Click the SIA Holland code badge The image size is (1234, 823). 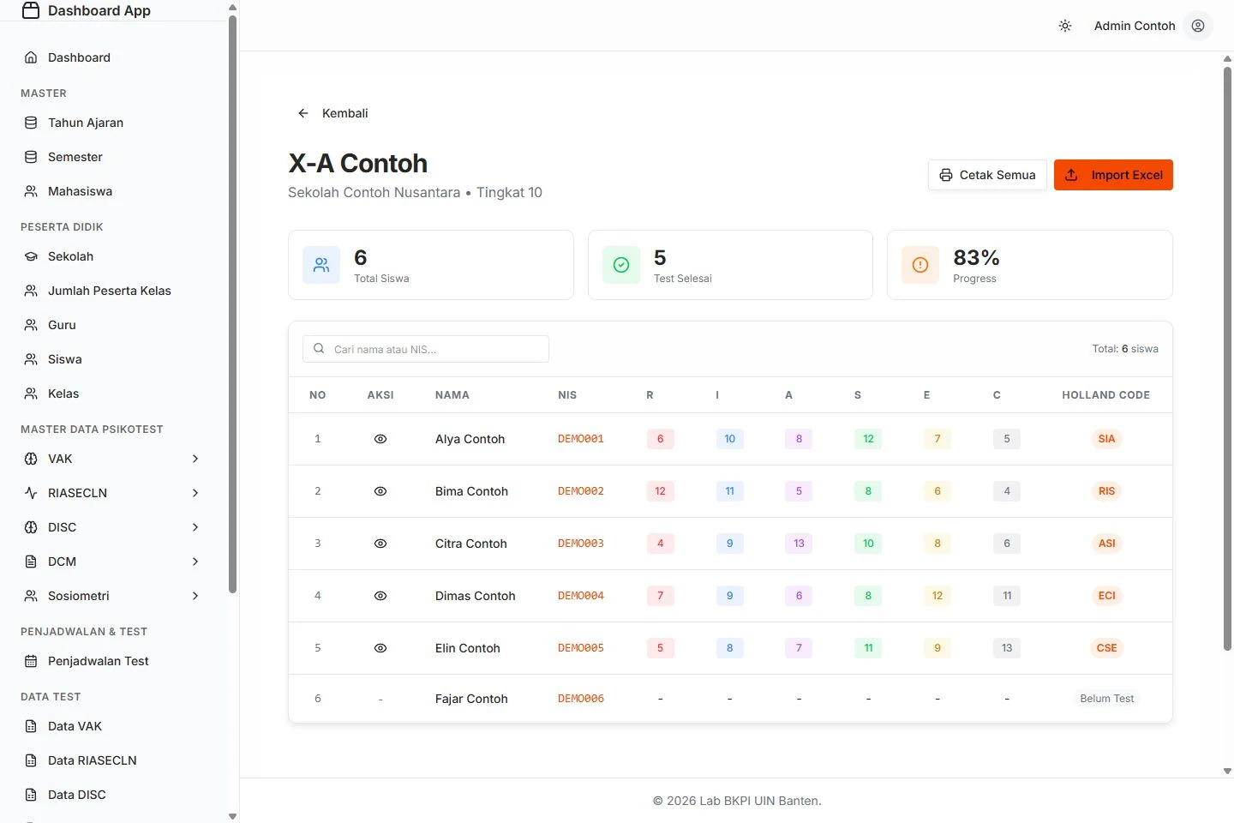1106,439
